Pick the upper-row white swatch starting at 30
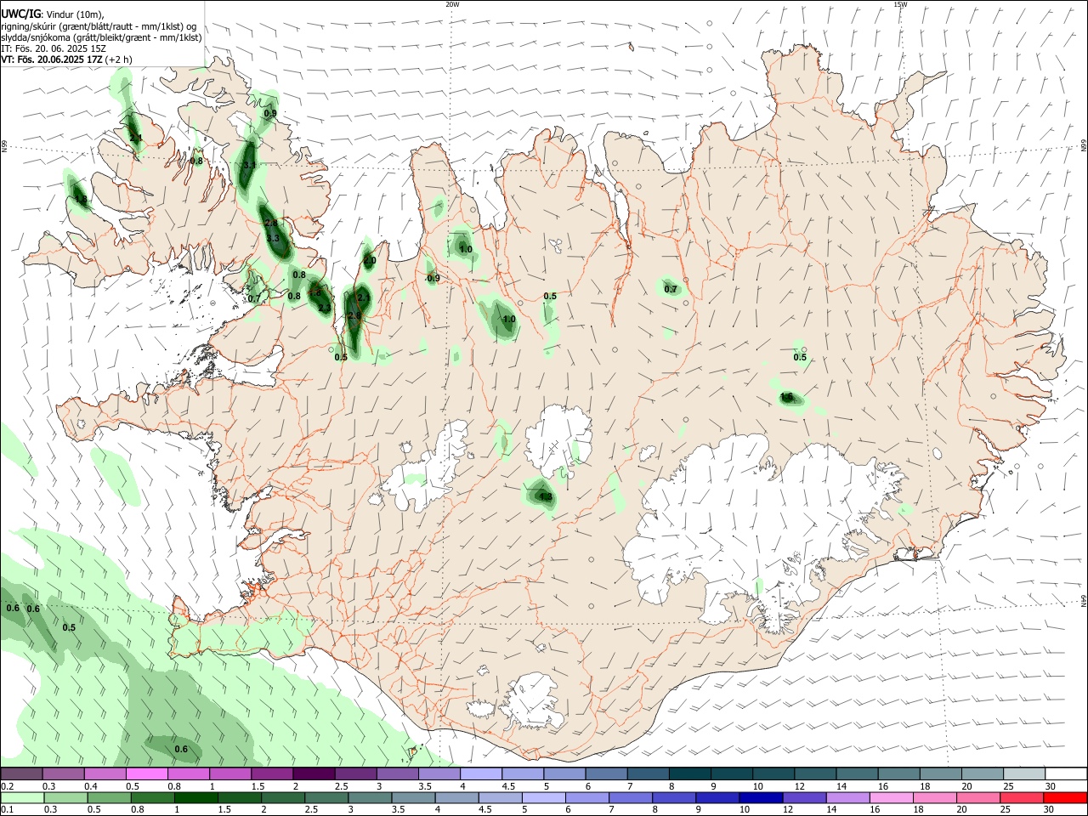The image size is (1088, 816). click(x=1066, y=774)
